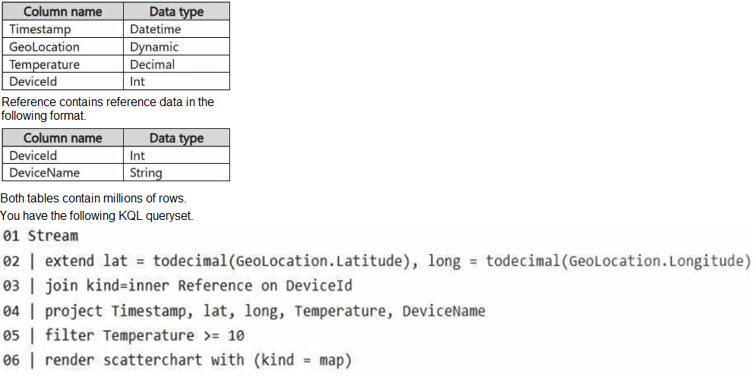
Task: Click the filter Temperature >= 10 line
Action: click(124, 335)
